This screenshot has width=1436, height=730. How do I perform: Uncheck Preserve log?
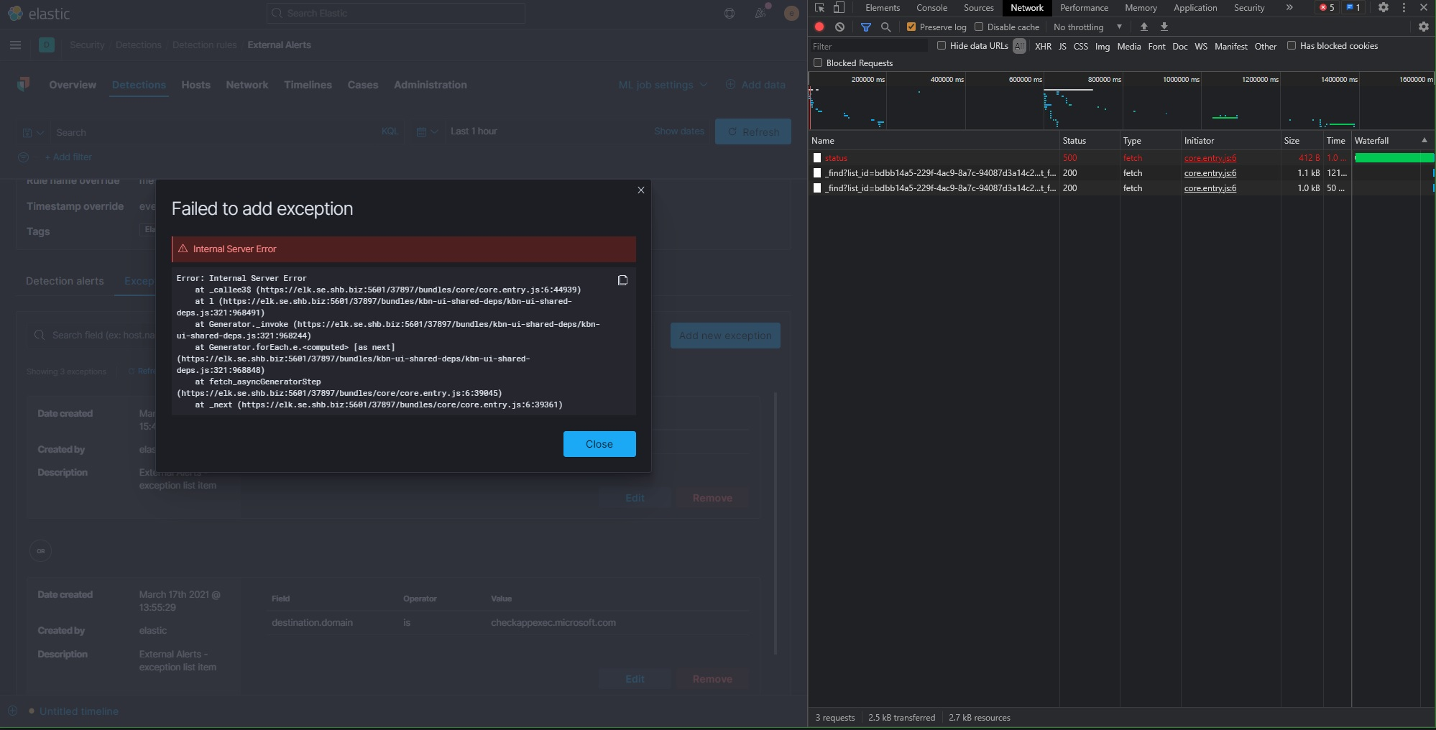(911, 27)
